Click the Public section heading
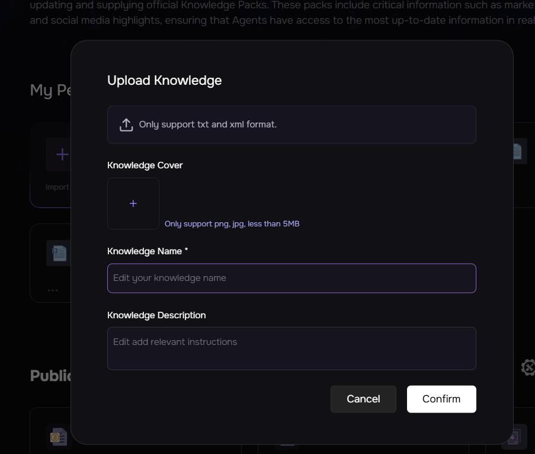 52,376
